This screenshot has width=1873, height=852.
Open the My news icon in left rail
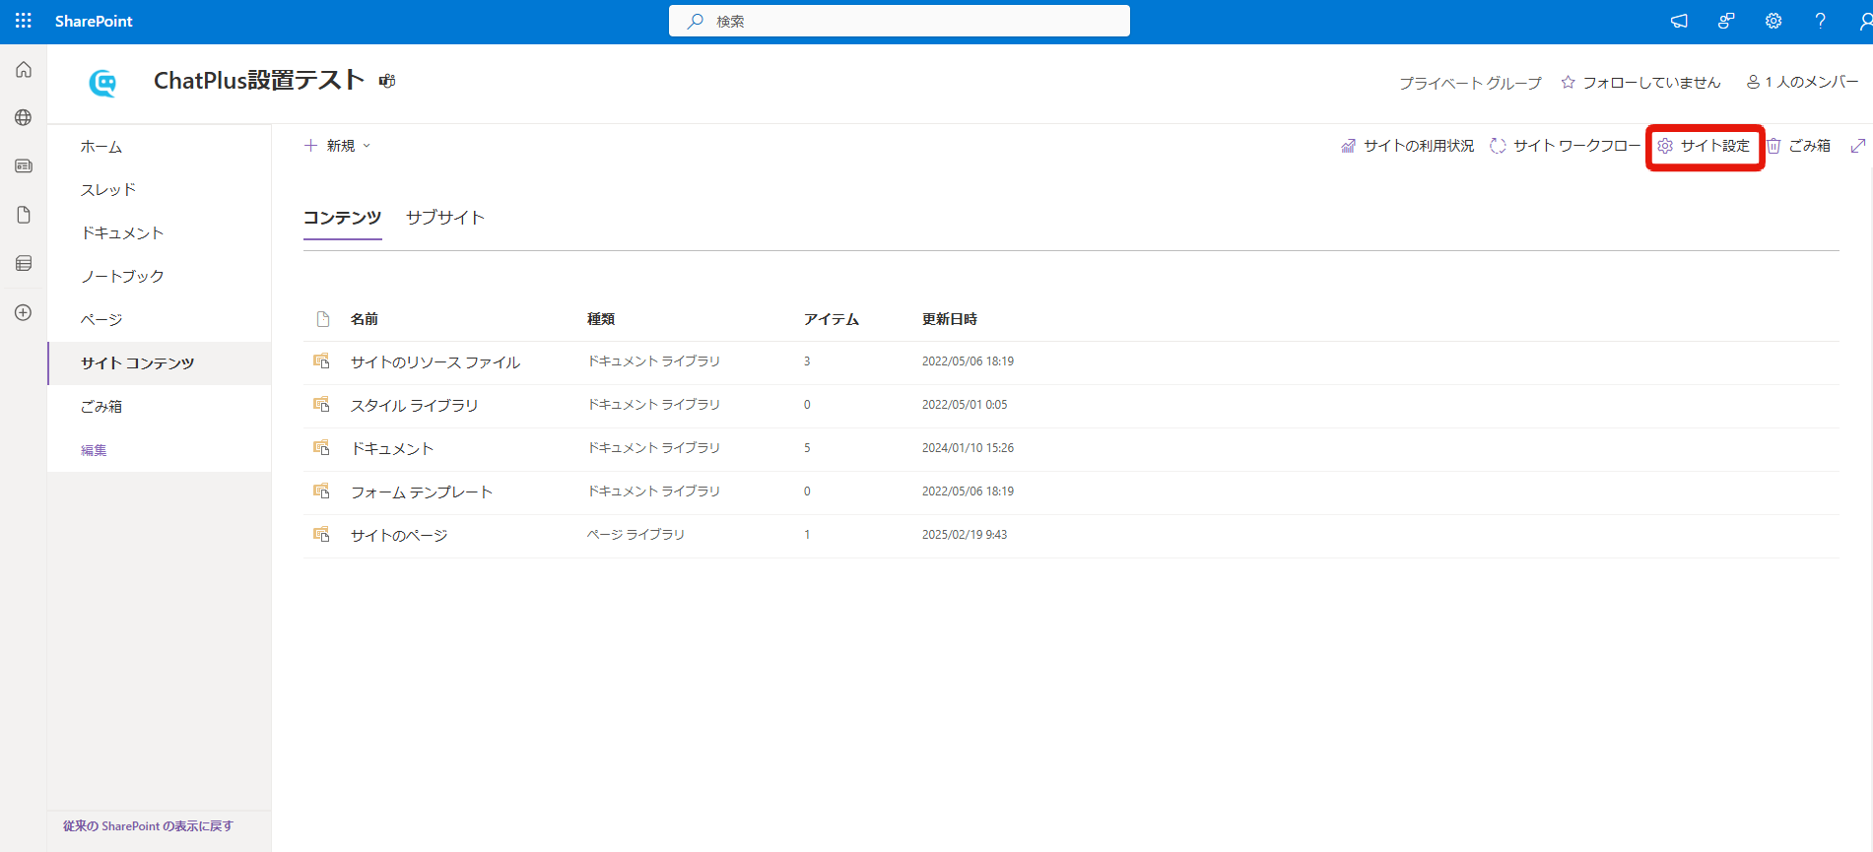pos(24,166)
